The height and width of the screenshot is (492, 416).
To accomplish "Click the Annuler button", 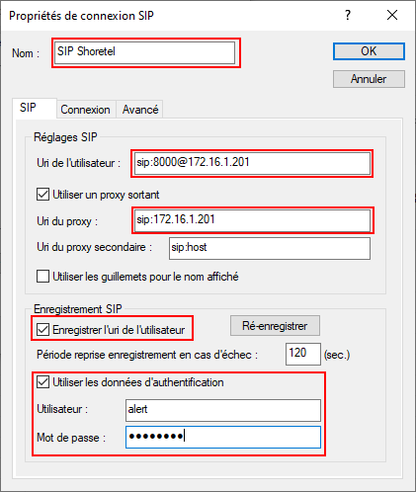I will pyautogui.click(x=369, y=79).
